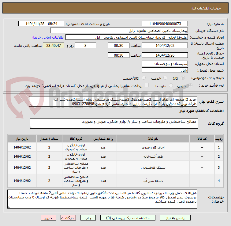
Task: Click the شماره نیاز field 1104090040000073
Action: (165, 24)
